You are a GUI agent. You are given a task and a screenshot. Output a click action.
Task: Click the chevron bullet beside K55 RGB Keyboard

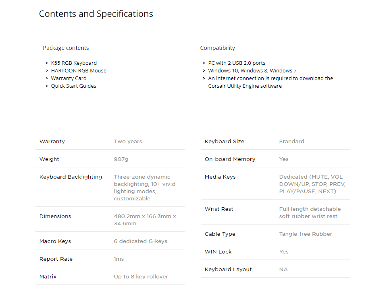[x=47, y=63]
